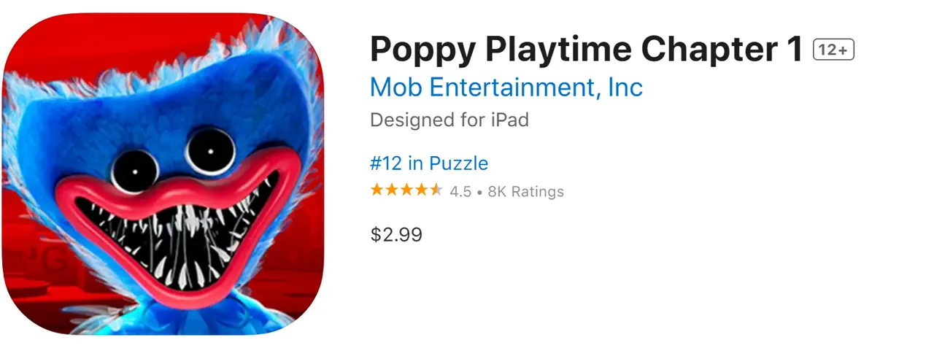Select the third orange rating star
The width and height of the screenshot is (934, 348).
[406, 190]
